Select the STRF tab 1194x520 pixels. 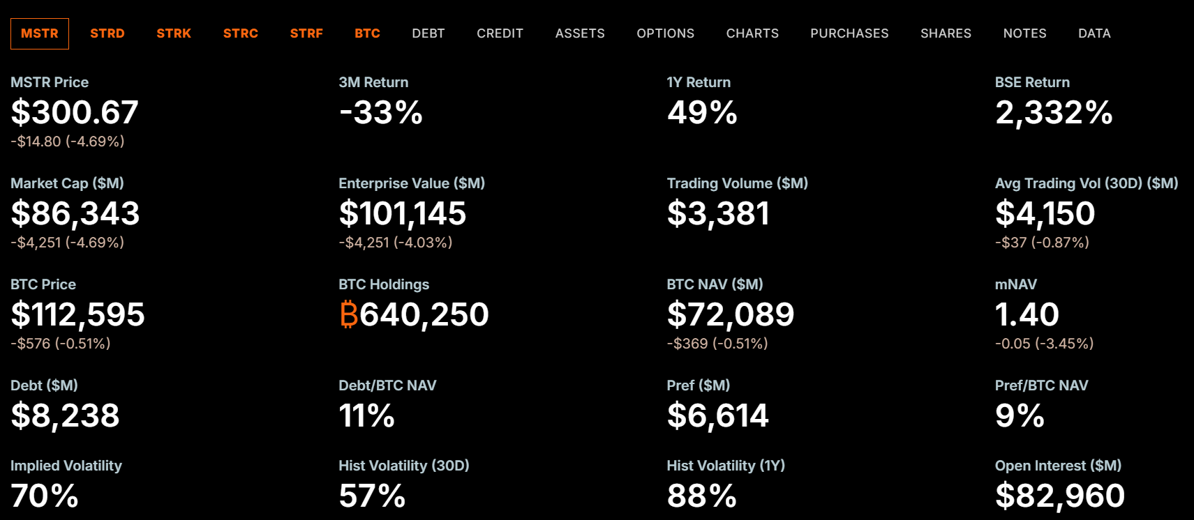pyautogui.click(x=306, y=33)
